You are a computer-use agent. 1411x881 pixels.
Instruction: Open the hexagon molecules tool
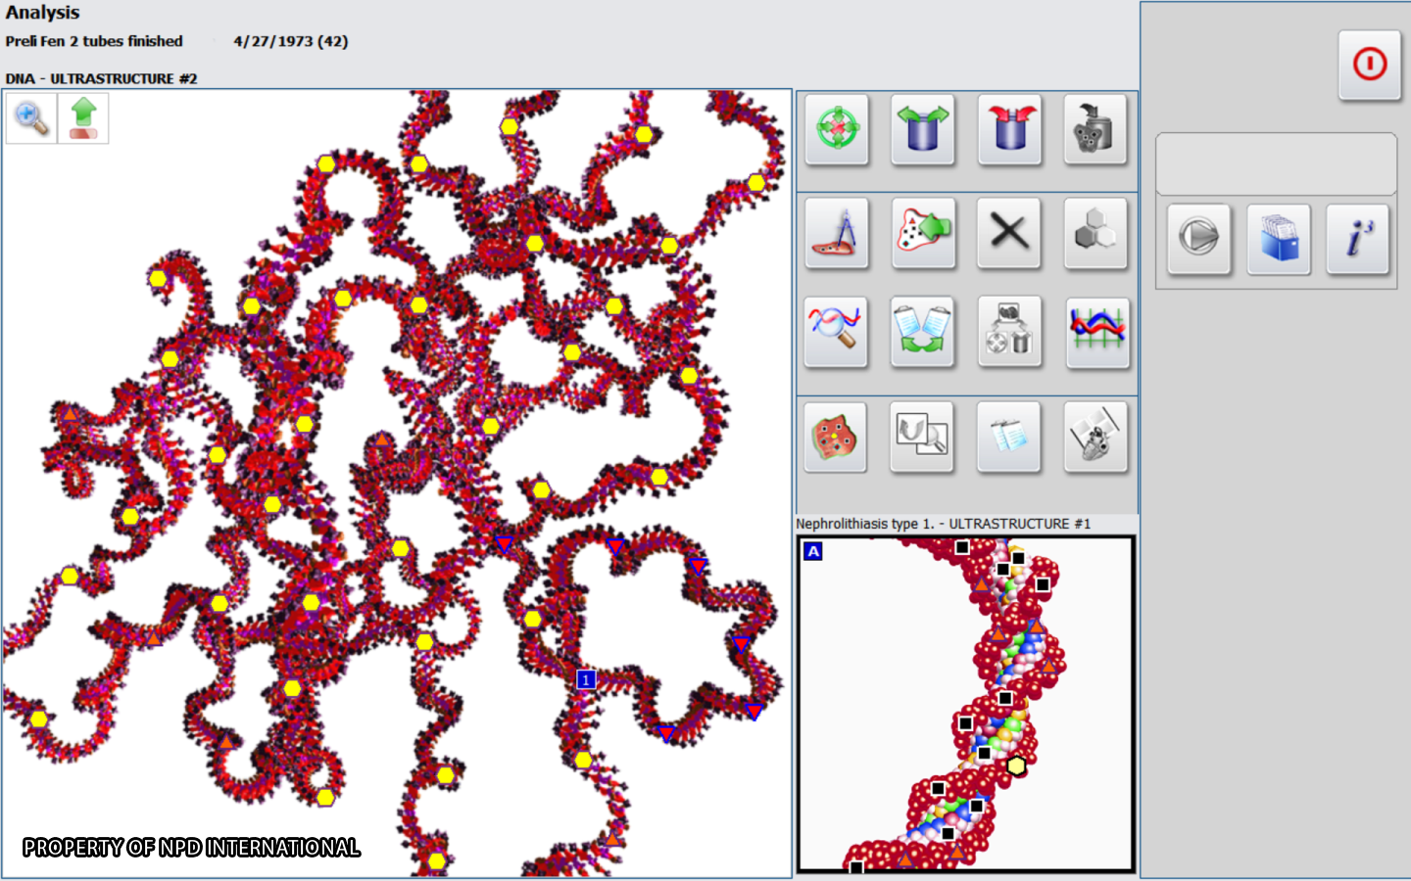pos(1095,235)
